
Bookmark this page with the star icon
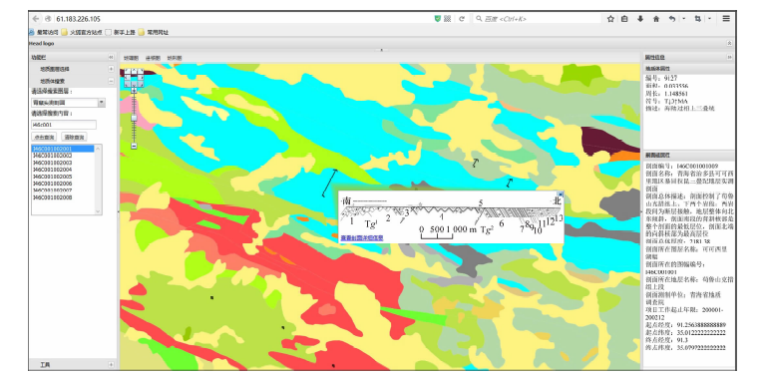[610, 19]
